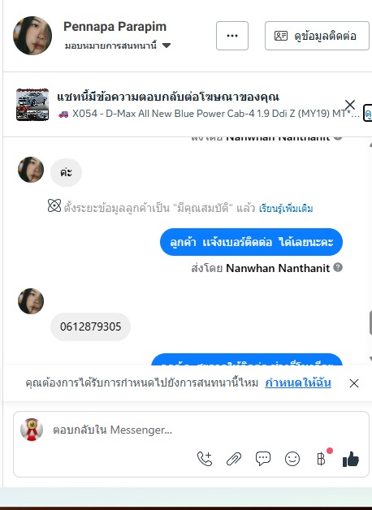Close the assignment prompt bar
372x510 pixels.
[354, 383]
